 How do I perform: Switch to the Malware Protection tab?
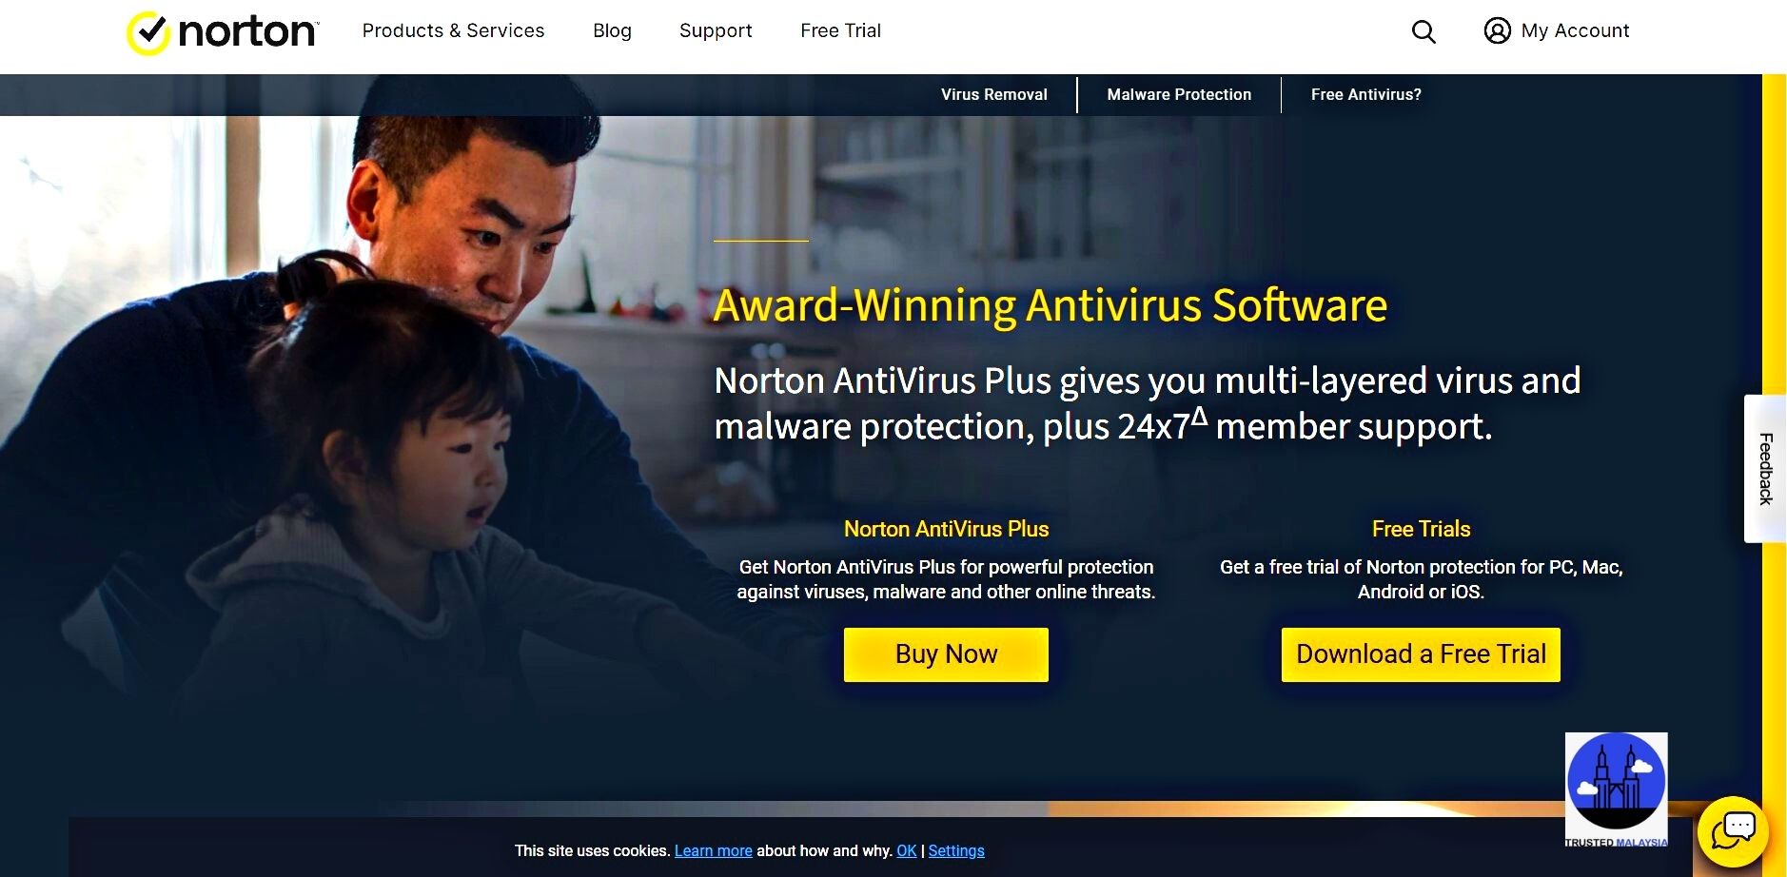[1179, 94]
